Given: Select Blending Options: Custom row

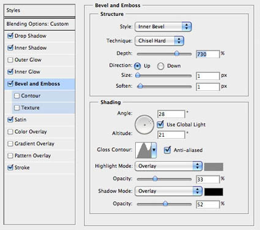Looking at the screenshot, I should (x=40, y=24).
